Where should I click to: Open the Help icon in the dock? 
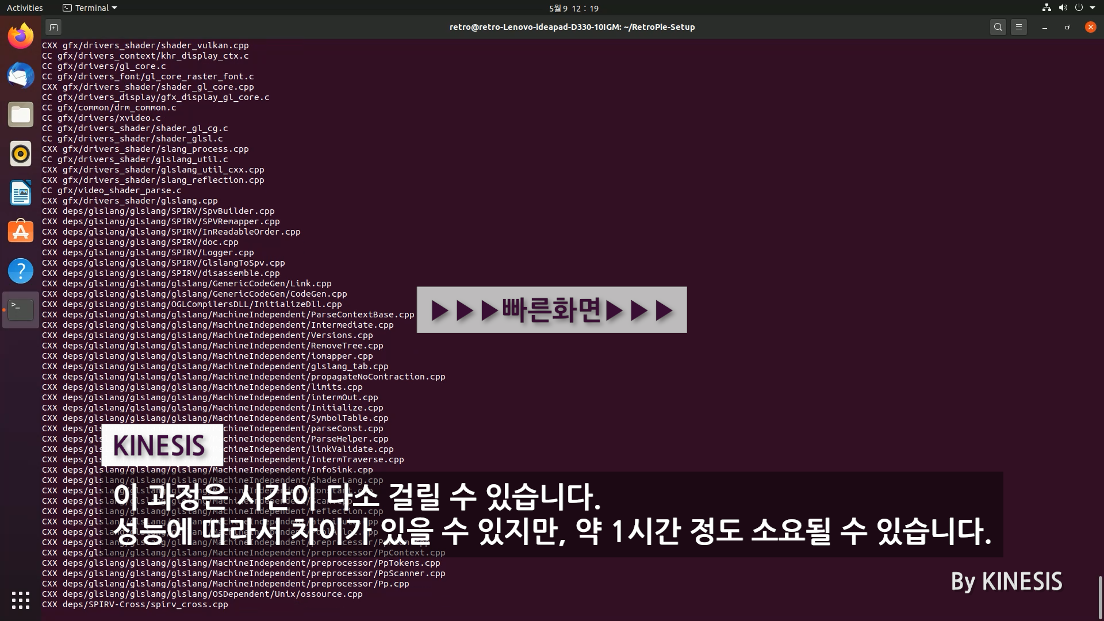(21, 271)
